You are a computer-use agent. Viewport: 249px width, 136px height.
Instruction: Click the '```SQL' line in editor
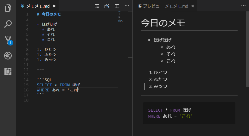pos(44,80)
